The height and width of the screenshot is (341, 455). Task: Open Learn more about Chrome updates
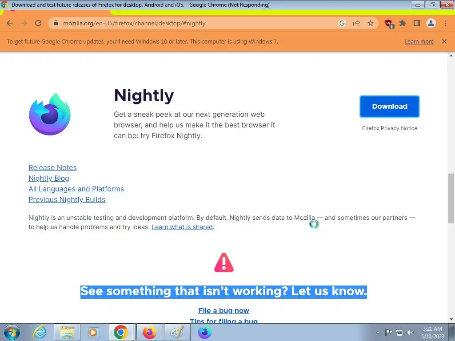click(419, 42)
